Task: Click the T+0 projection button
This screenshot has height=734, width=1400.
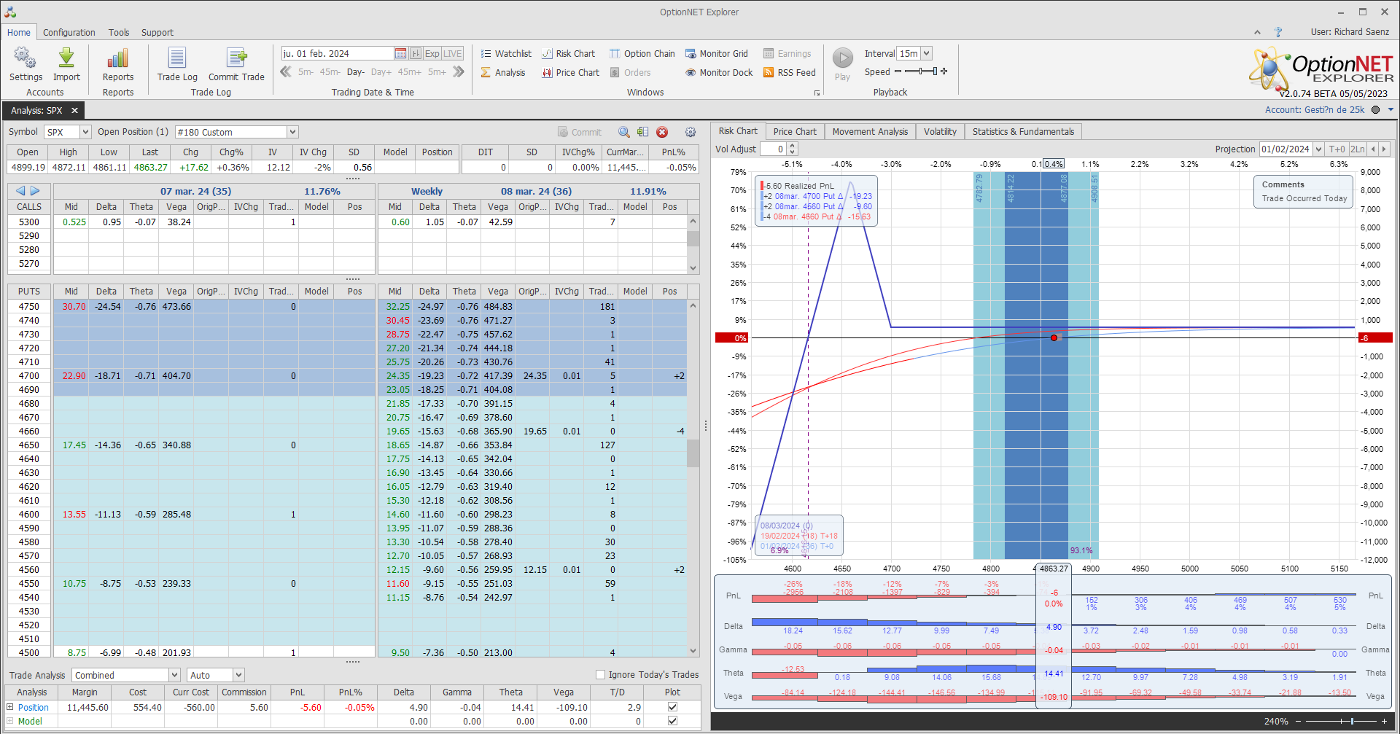Action: (x=1337, y=149)
